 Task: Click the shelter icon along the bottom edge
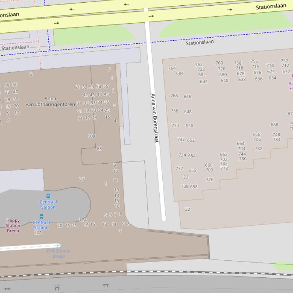[57, 287]
